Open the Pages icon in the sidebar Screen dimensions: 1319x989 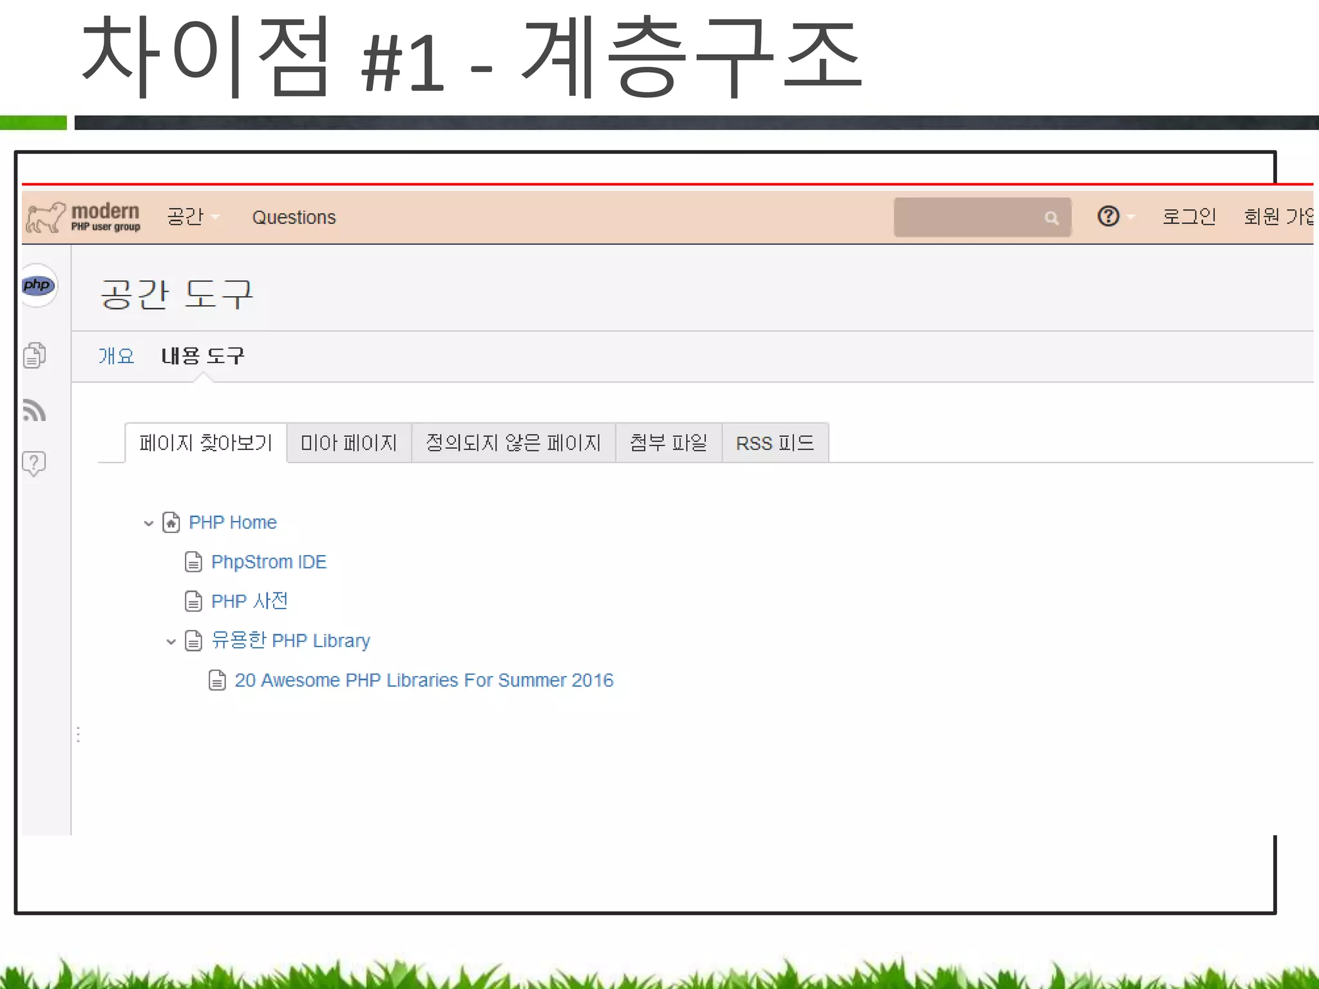coord(34,355)
